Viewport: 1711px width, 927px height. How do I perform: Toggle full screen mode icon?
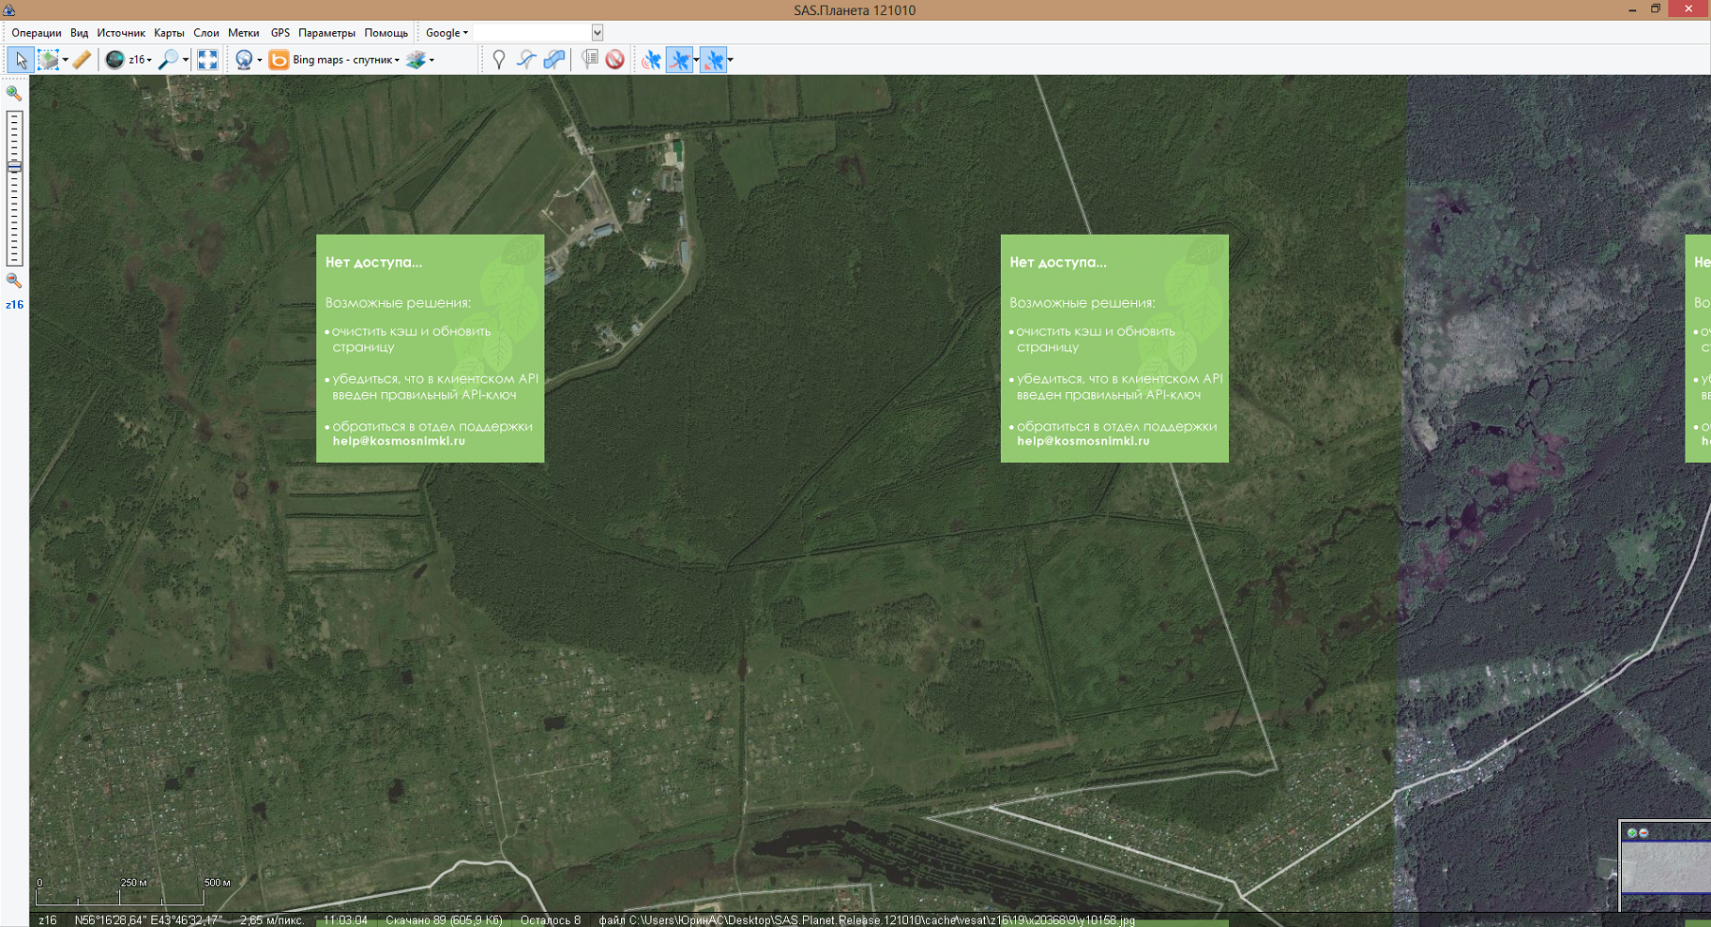(207, 60)
